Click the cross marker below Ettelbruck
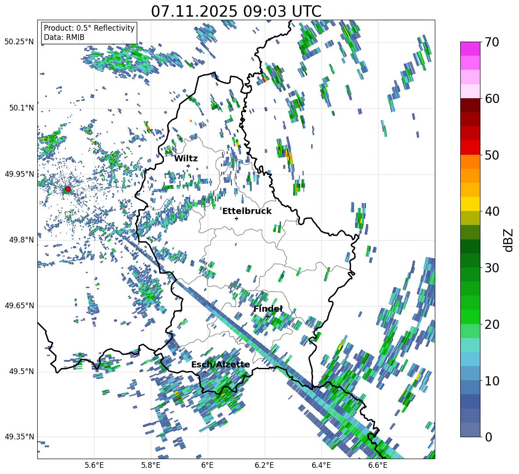This screenshot has height=474, width=519. [x=236, y=218]
